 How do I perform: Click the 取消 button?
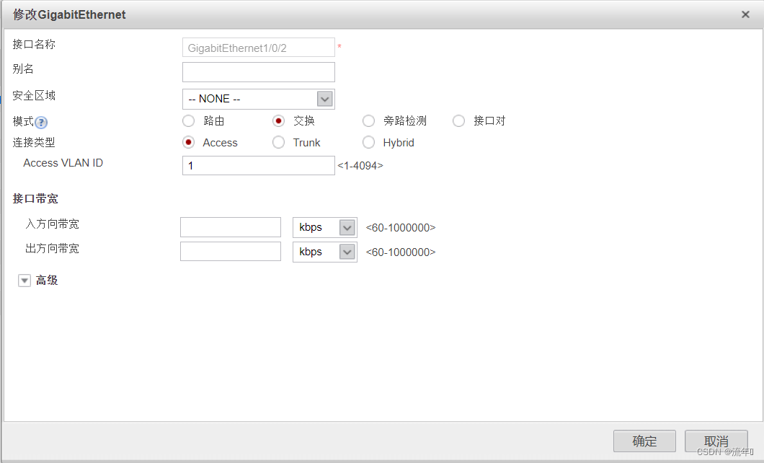716,441
